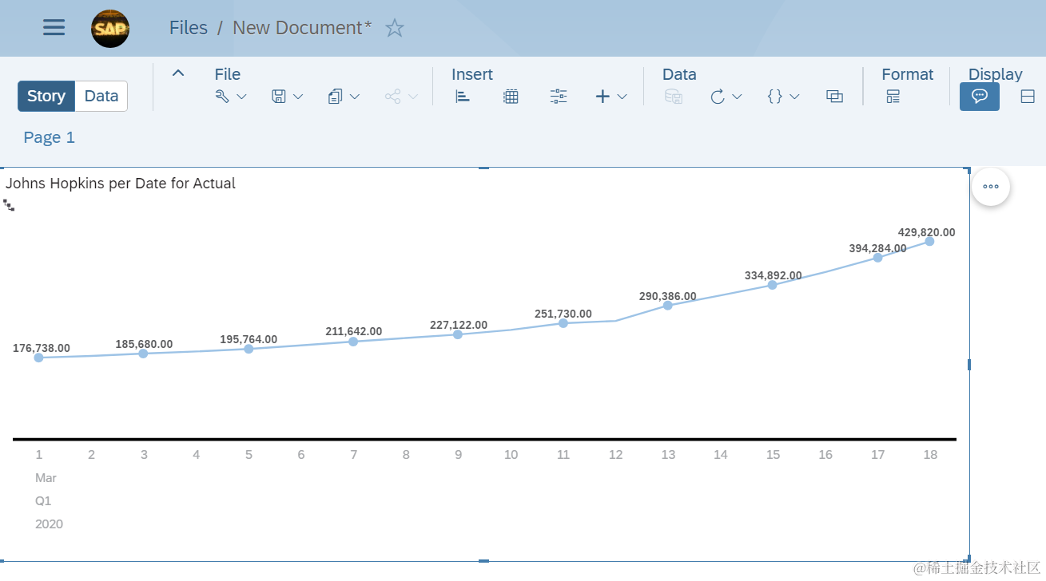
Task: Click chart title Johns Hopkins per Date
Action: pos(121,184)
